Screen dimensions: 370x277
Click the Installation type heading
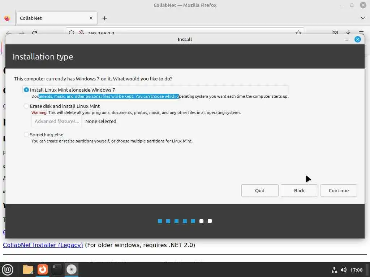click(43, 57)
